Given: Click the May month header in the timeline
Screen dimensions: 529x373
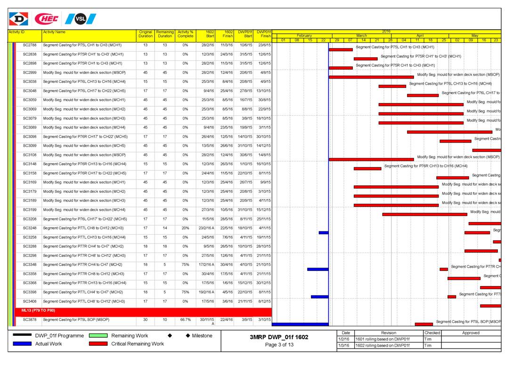Looking at the screenshot, I should click(475, 35).
